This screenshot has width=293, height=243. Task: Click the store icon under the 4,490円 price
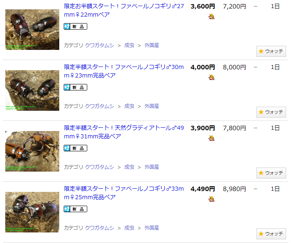click(211, 199)
